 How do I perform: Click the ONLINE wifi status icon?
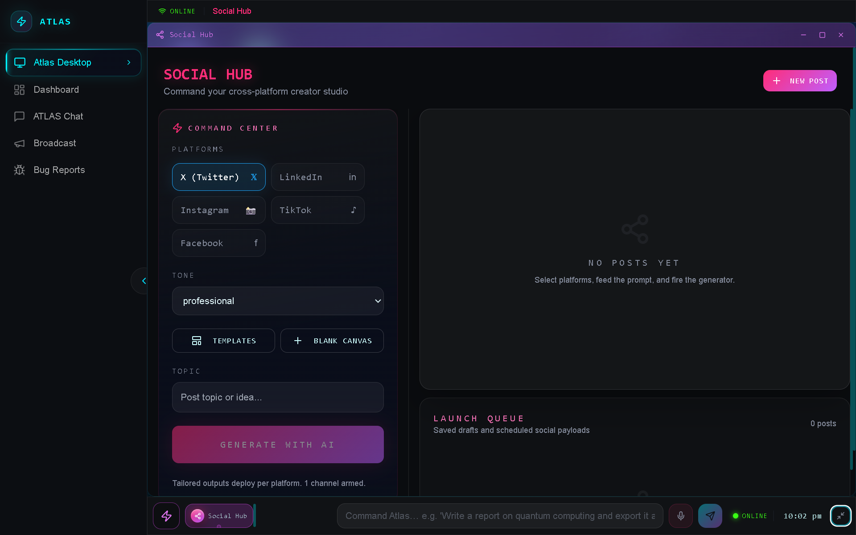(x=162, y=11)
